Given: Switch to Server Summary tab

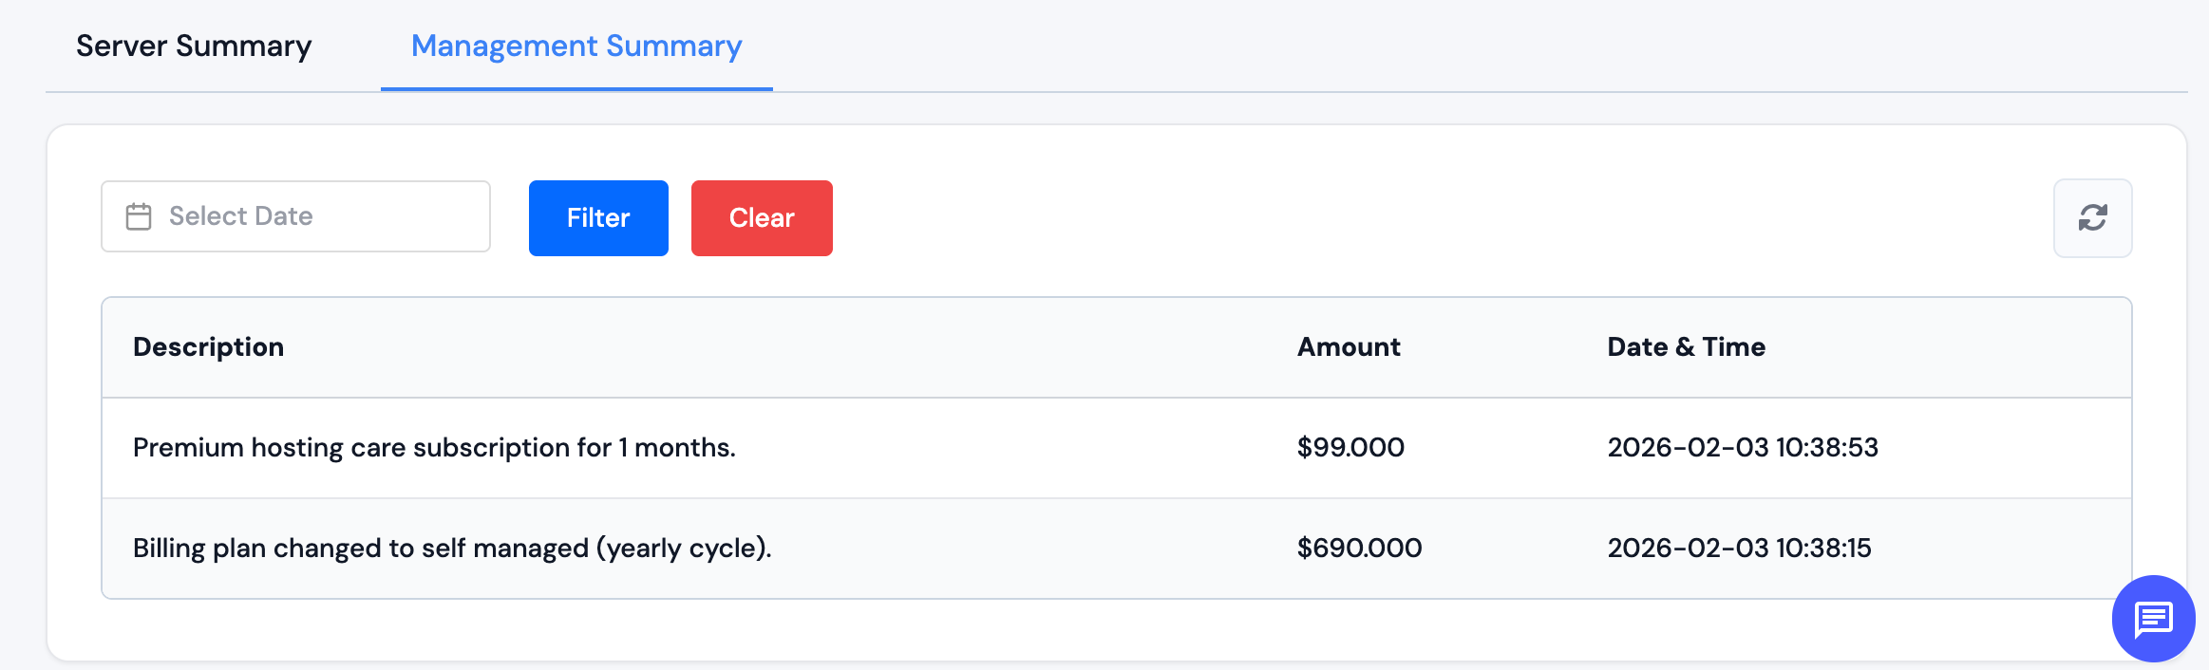Looking at the screenshot, I should [x=194, y=46].
